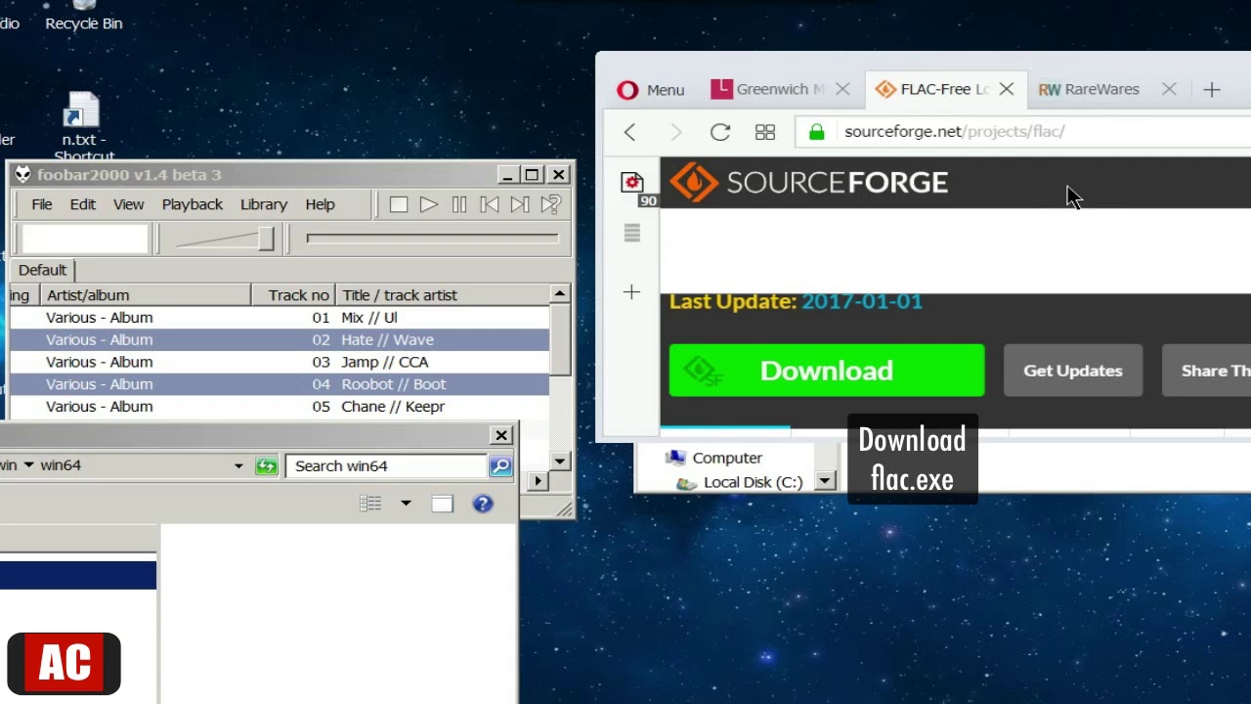Click the foobar2000 seek bar
Screen dimensions: 1251x704
point(433,238)
